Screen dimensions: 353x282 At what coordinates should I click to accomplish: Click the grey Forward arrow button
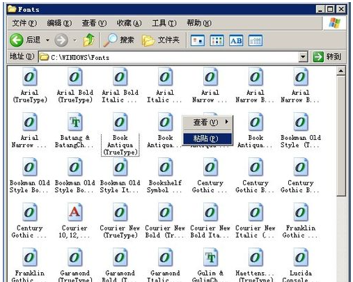61,40
